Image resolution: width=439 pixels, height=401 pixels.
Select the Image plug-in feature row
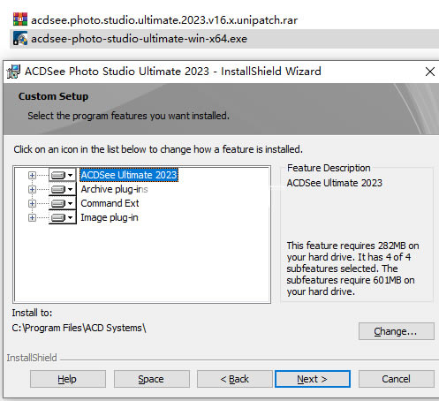[110, 217]
